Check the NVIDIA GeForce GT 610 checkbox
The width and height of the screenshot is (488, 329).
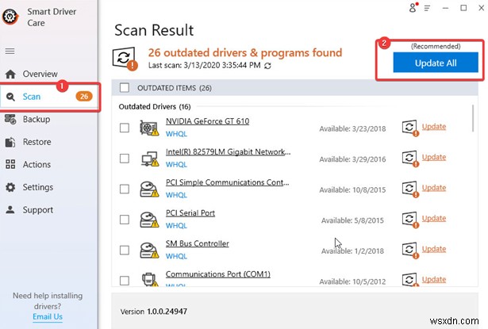[125, 128]
